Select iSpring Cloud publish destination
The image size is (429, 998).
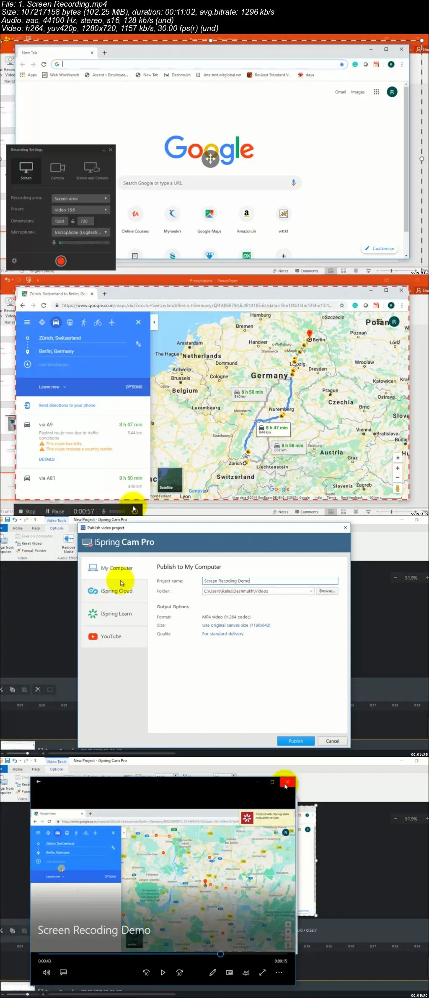click(x=114, y=591)
